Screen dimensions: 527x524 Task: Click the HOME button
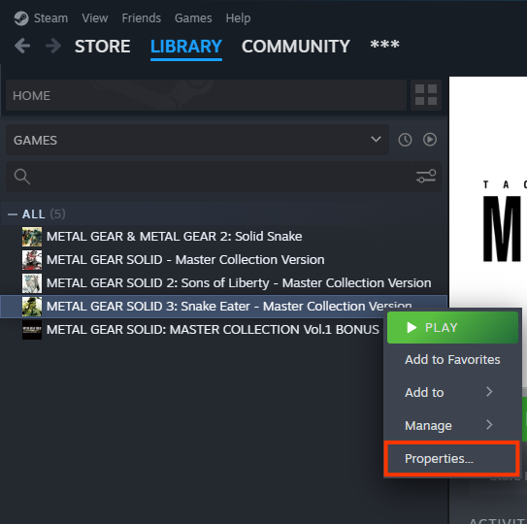(x=206, y=95)
